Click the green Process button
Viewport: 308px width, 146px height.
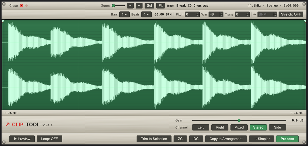pyautogui.click(x=287, y=139)
